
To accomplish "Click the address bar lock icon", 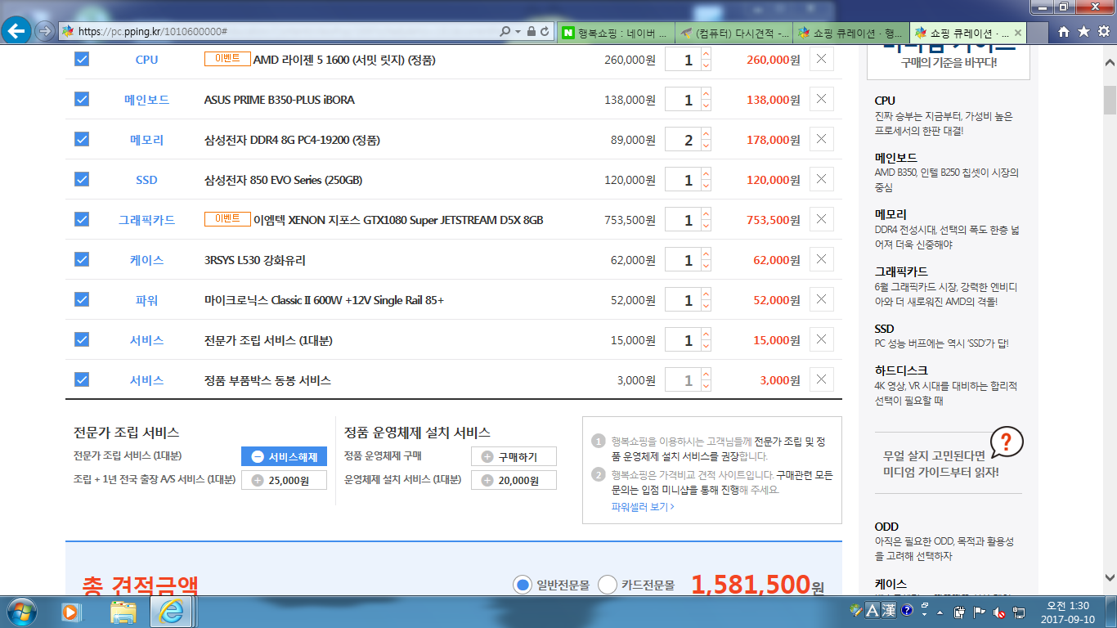I will [x=532, y=31].
